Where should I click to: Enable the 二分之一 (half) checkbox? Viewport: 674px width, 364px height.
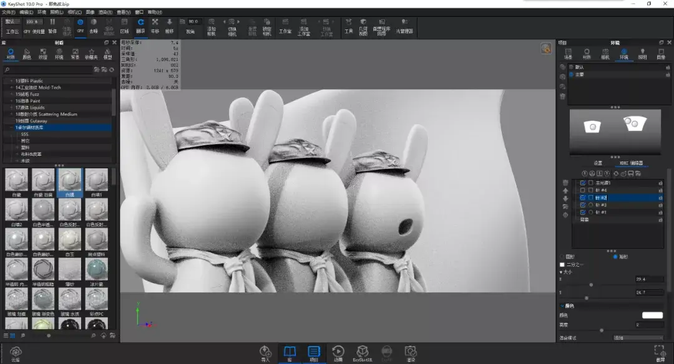click(x=562, y=264)
